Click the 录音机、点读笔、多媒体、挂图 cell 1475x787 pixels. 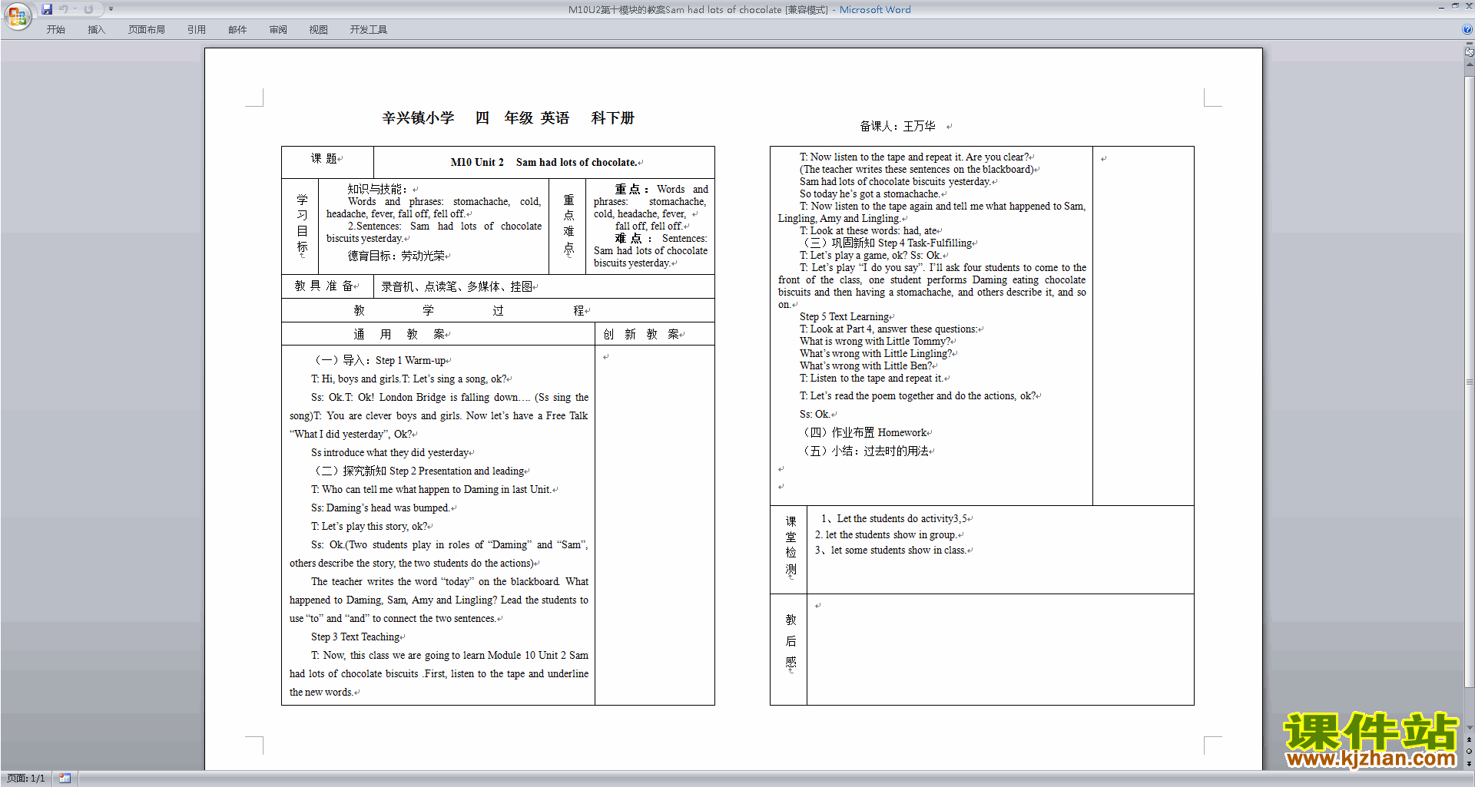(544, 286)
